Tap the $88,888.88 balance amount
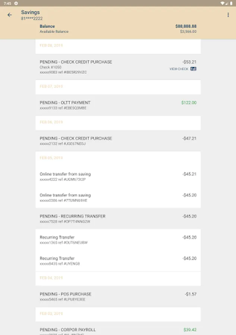This screenshot has width=236, height=335. [x=186, y=26]
